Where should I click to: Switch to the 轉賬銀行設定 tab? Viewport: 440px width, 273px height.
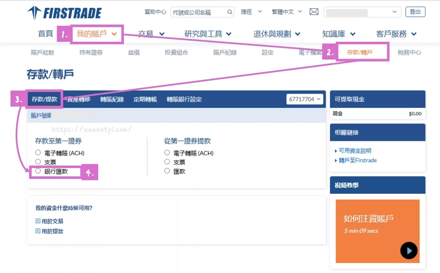[184, 99]
